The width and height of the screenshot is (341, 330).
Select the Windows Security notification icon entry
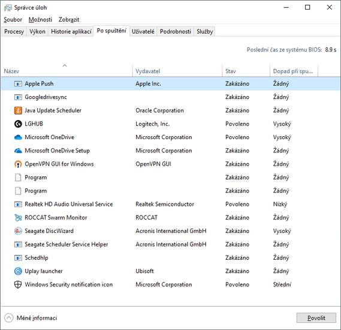click(x=69, y=284)
